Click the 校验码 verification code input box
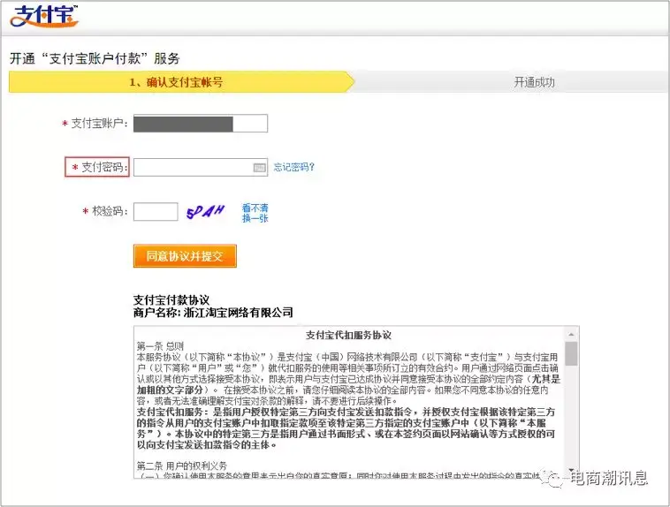 click(x=156, y=212)
